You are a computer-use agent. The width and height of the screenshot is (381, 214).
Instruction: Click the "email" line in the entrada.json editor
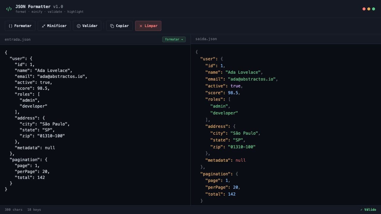click(51, 76)
